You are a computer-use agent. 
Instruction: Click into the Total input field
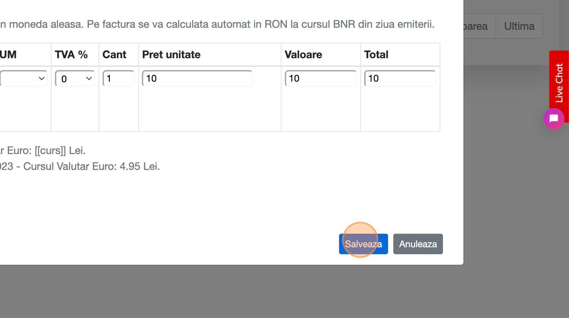pos(400,79)
